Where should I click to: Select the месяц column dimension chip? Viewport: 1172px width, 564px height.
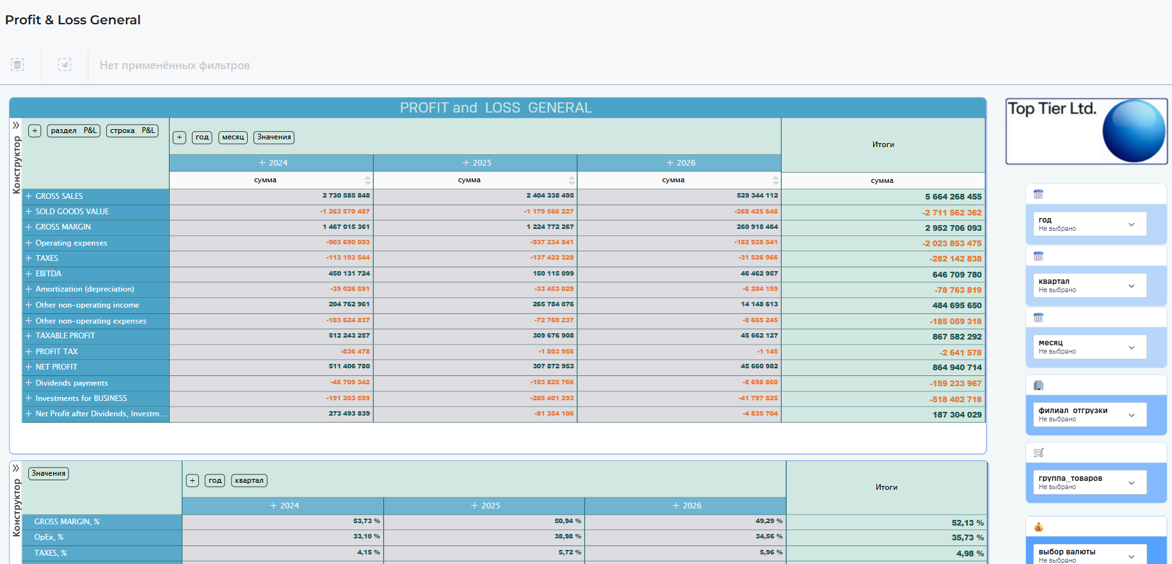click(x=233, y=137)
